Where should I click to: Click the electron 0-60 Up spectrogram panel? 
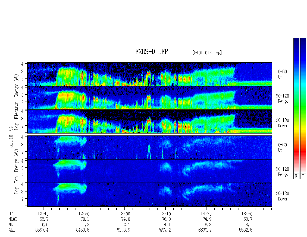[x=150, y=74]
